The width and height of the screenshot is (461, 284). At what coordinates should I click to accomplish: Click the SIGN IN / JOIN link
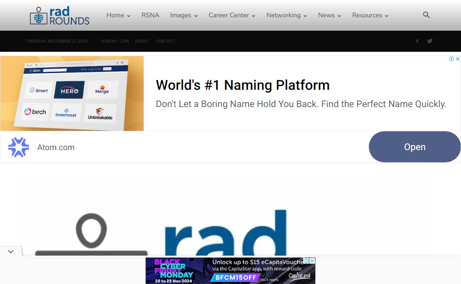pos(115,41)
